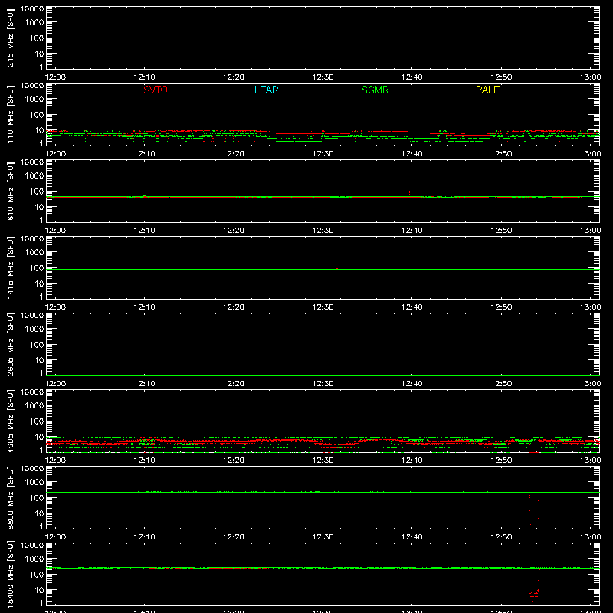This screenshot has width=613, height=613.
Task: Click the red dropout in the 8800 MHz panel
Action: (x=534, y=511)
